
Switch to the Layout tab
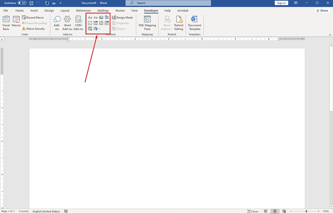click(x=65, y=10)
